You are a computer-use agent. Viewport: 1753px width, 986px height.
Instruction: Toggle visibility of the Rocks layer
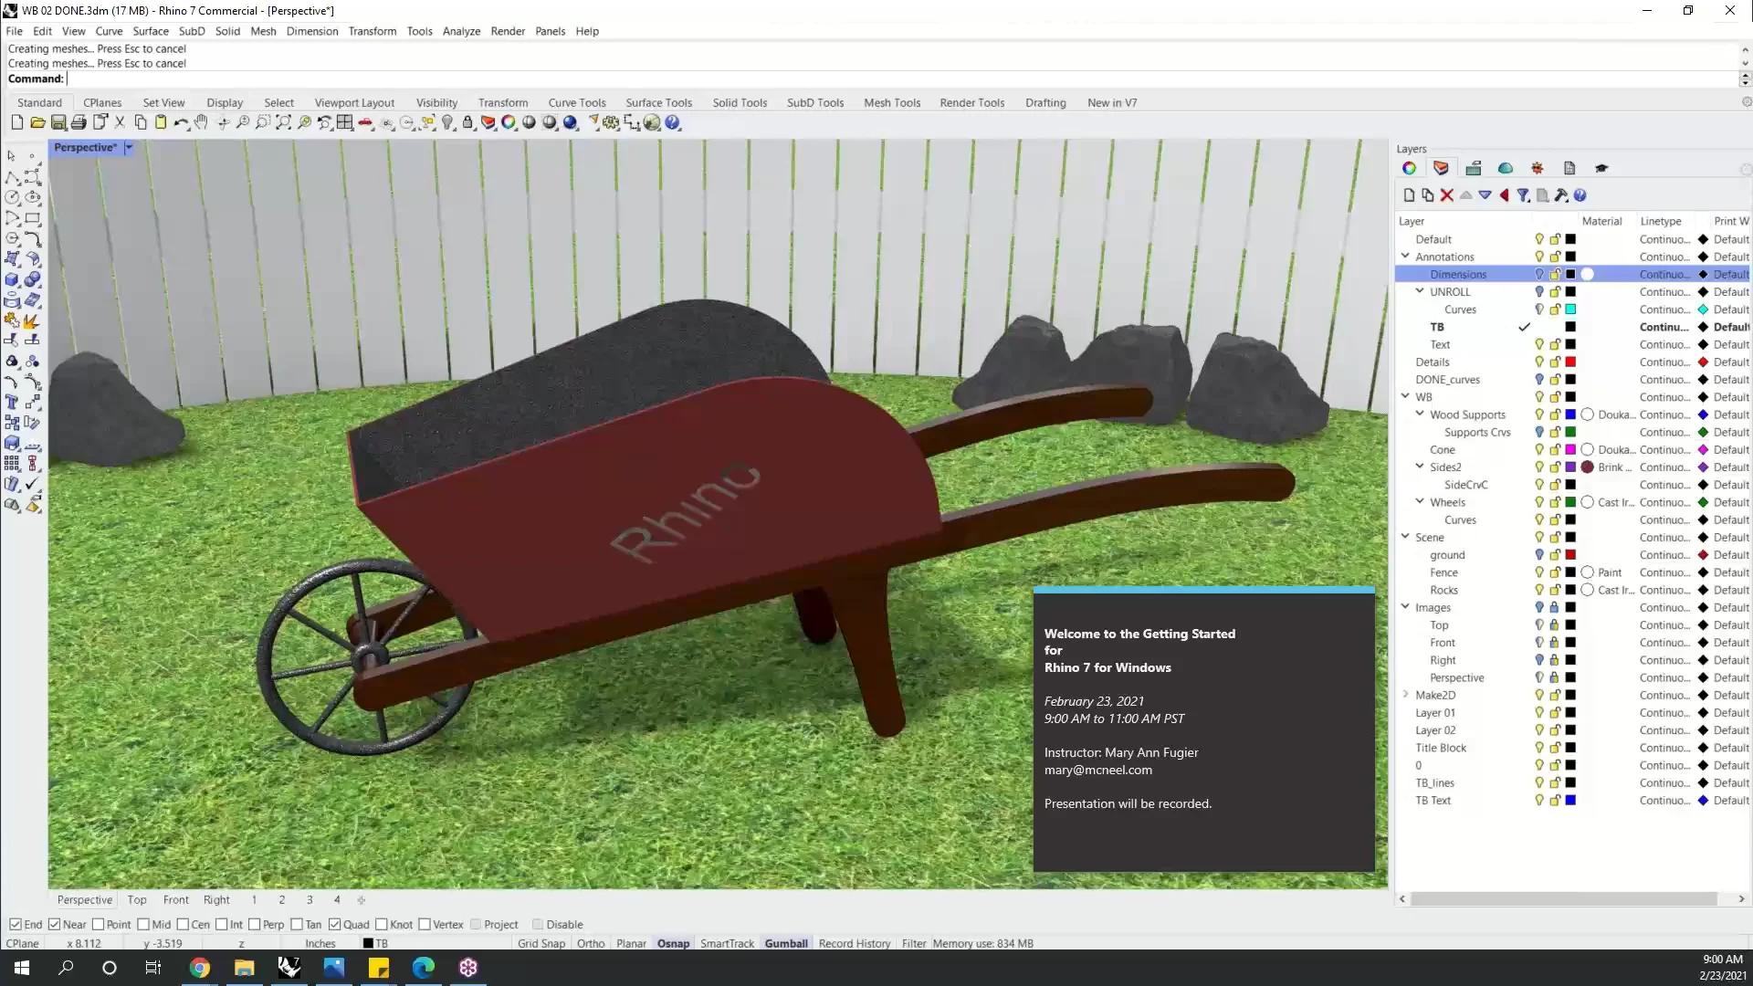[1538, 589]
